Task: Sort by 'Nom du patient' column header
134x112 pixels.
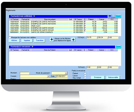Action: point(50,19)
